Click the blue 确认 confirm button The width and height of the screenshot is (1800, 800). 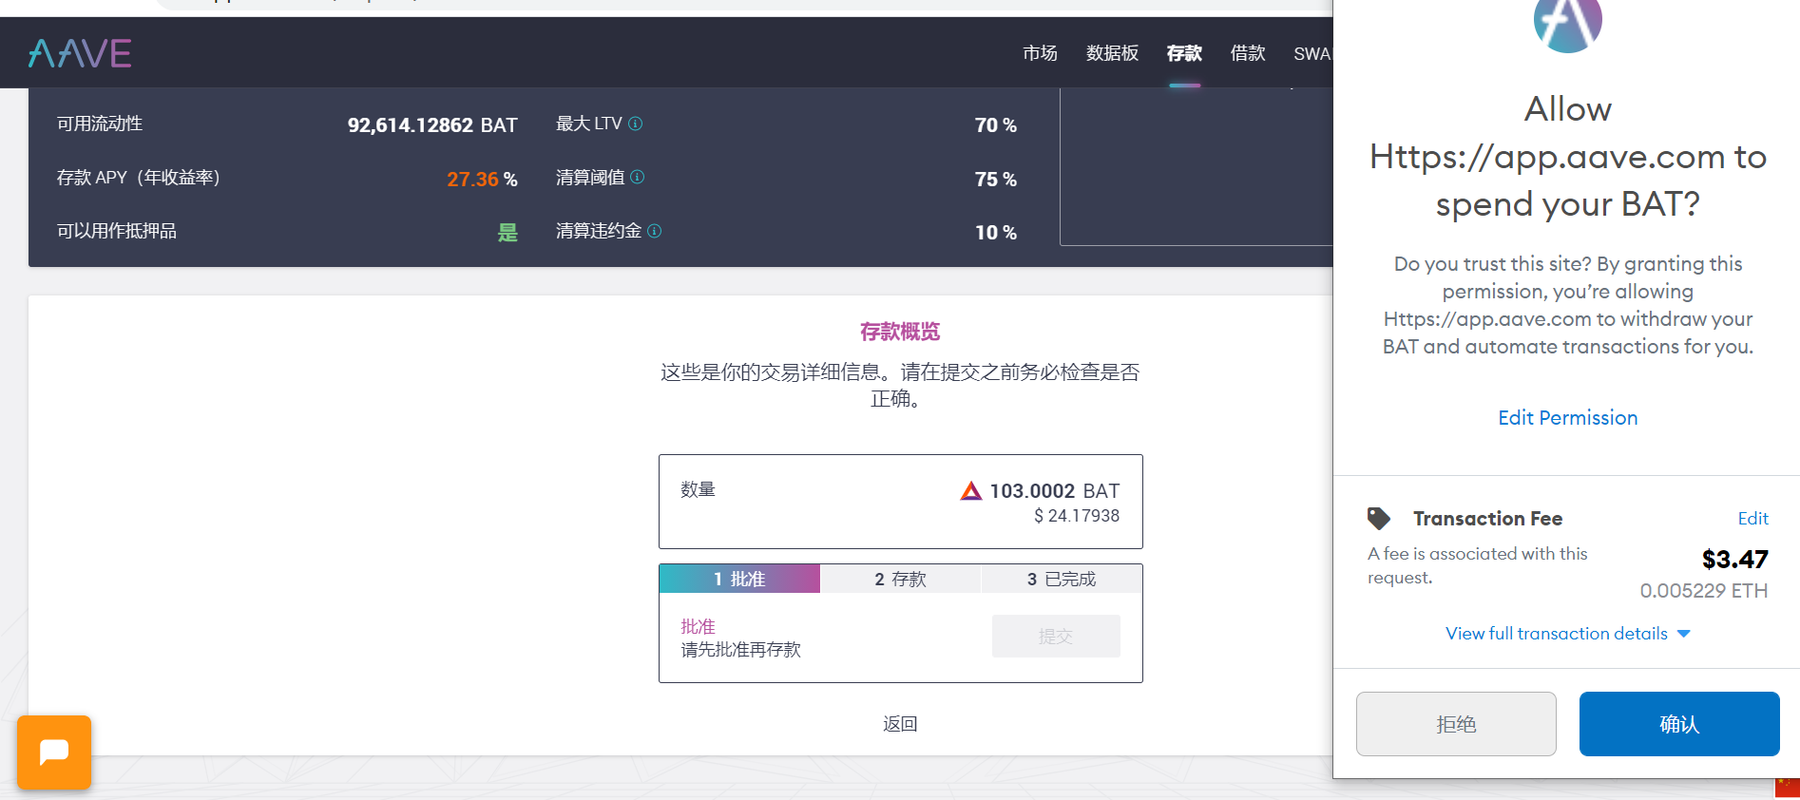coord(1679,724)
